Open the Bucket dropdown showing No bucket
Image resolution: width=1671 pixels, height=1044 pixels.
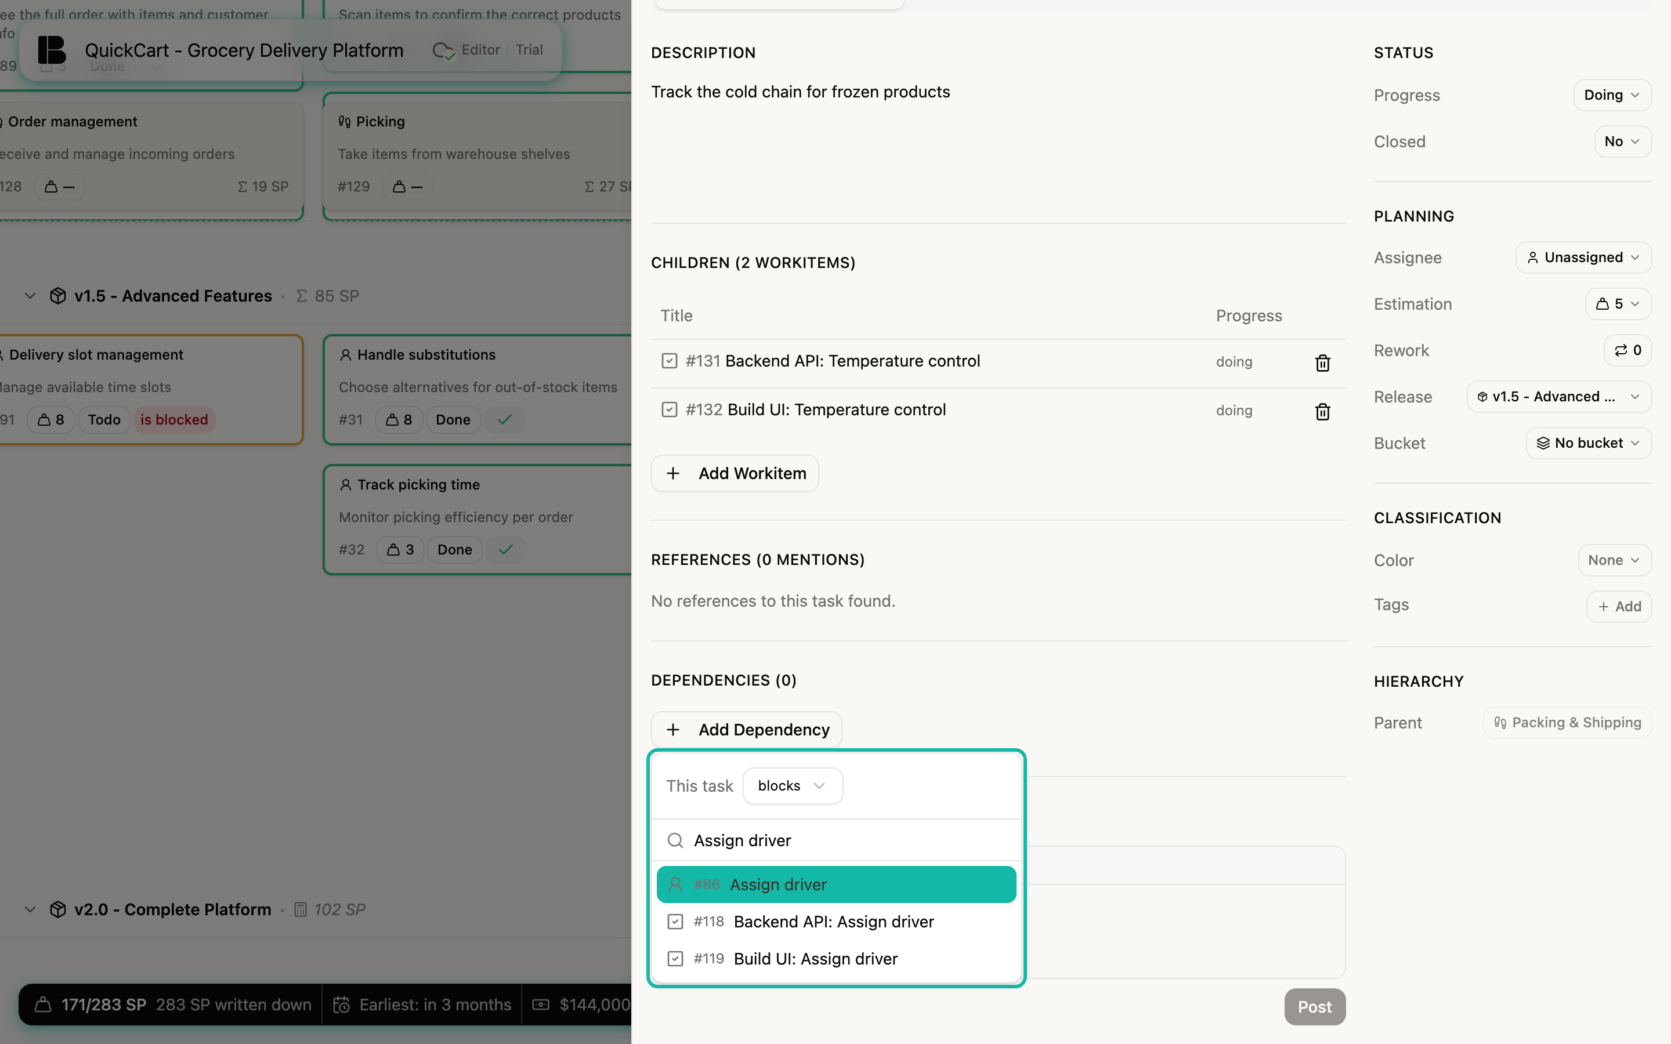[x=1588, y=443]
